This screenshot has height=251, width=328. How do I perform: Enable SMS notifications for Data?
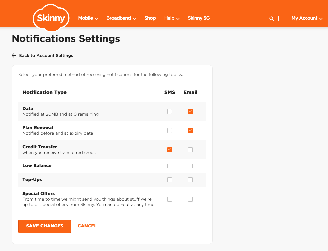(x=170, y=112)
